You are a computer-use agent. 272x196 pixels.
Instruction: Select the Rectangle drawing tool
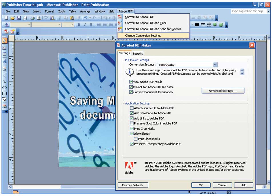pyautogui.click(x=5, y=94)
